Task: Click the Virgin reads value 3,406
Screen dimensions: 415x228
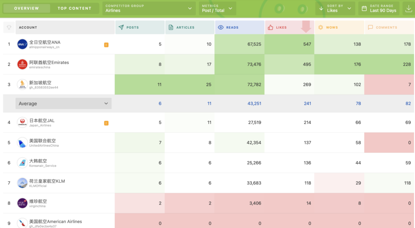Action: [255, 203]
